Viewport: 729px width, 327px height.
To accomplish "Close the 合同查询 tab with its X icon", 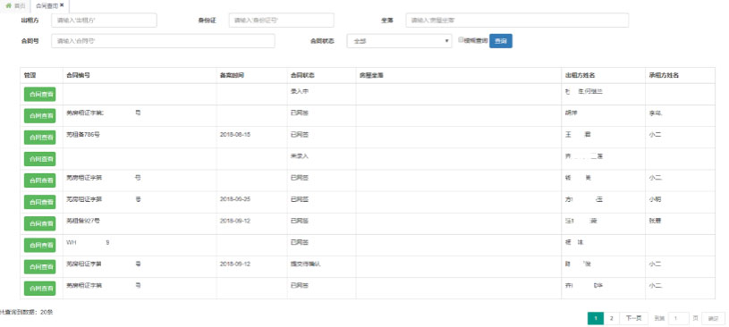I will (x=62, y=5).
